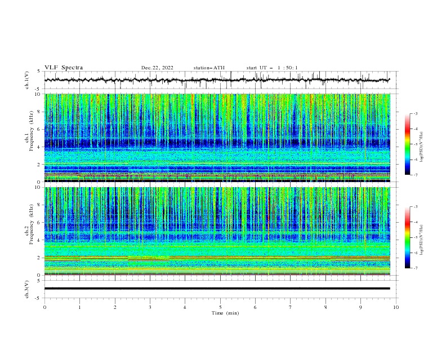Click the "10" tick at the Time axis end
Screen dimensions: 446x345
[x=396, y=307]
